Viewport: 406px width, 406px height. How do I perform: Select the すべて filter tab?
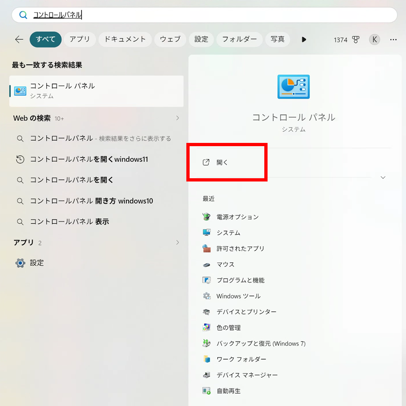(x=45, y=39)
